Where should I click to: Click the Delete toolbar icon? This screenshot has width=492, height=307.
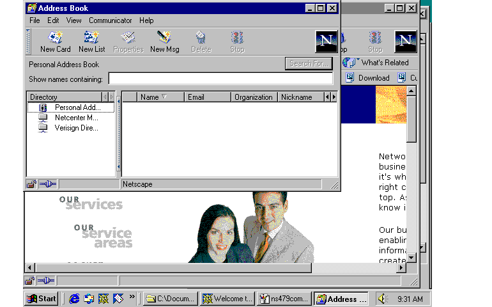pyautogui.click(x=201, y=42)
